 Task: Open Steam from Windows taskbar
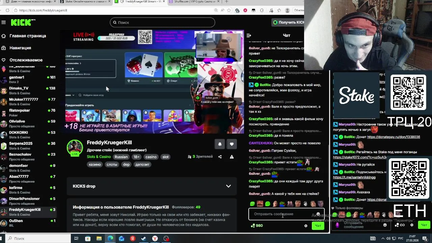(143, 239)
